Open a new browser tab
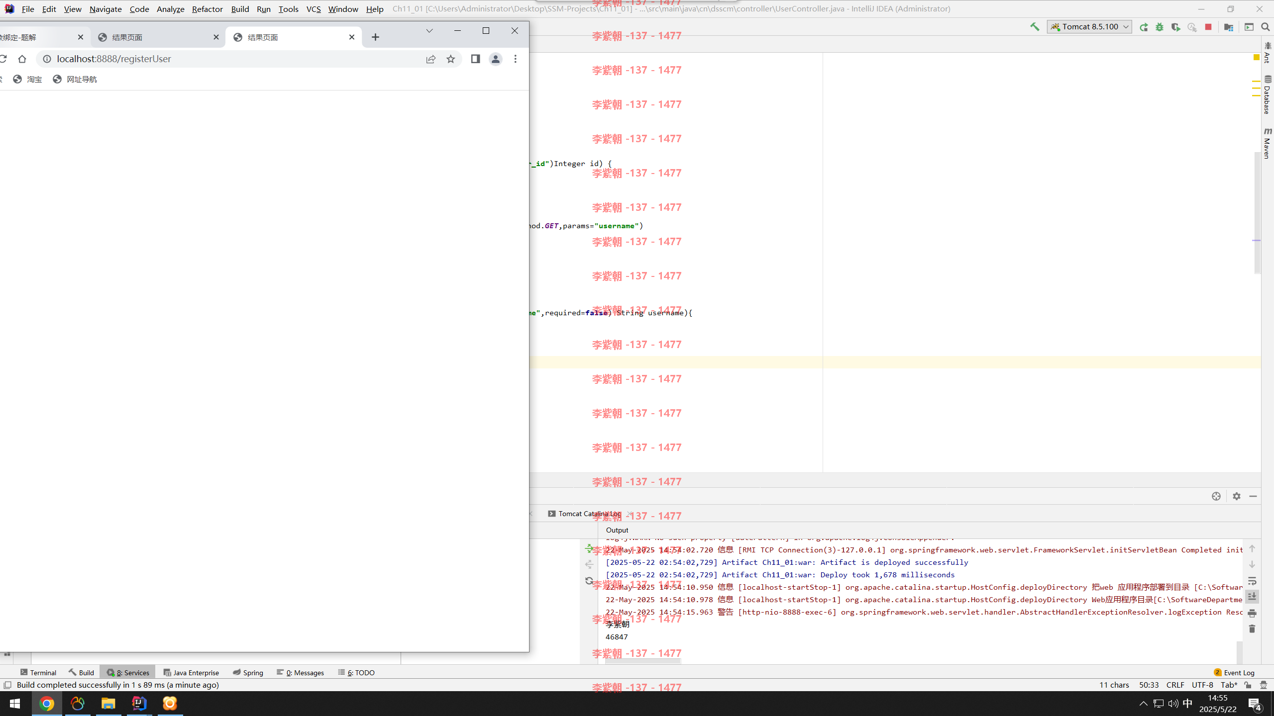1274x716 pixels. 375,37
